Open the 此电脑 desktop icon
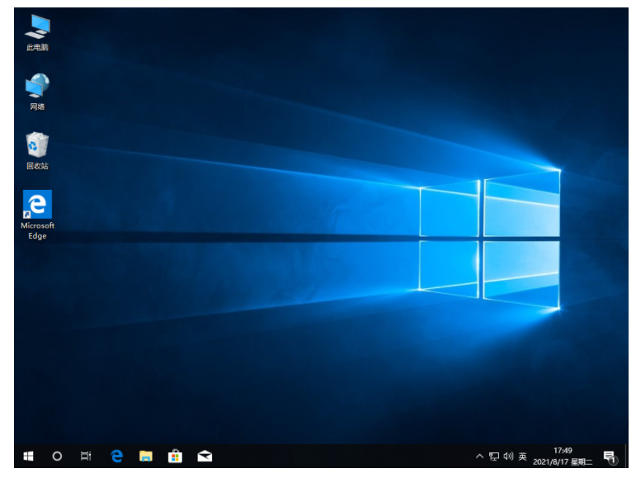This screenshot has height=478, width=636. point(37,30)
